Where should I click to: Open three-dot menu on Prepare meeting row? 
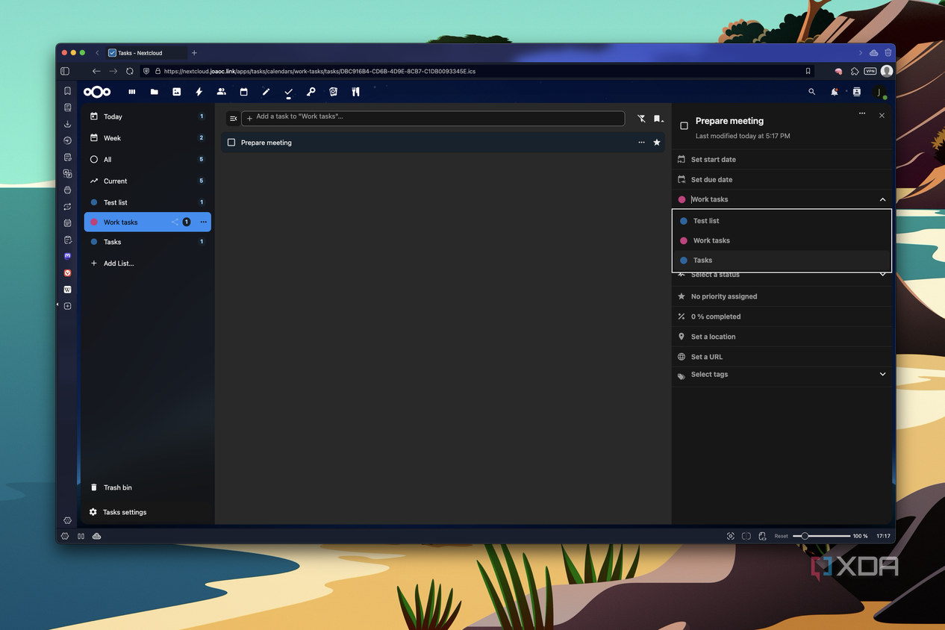click(x=641, y=143)
